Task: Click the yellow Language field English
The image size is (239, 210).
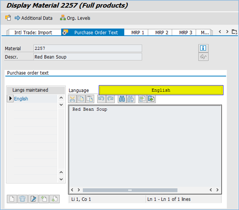Action: (x=161, y=90)
